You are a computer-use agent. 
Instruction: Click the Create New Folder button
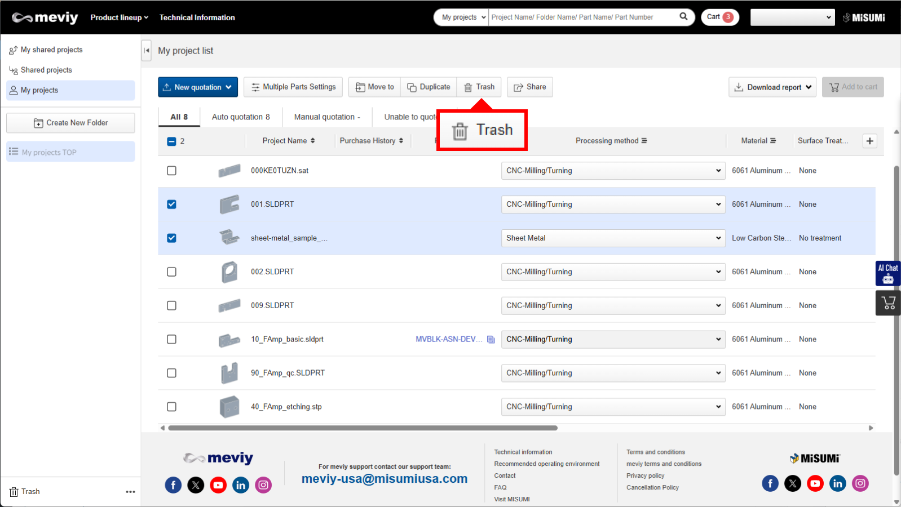pyautogui.click(x=70, y=123)
